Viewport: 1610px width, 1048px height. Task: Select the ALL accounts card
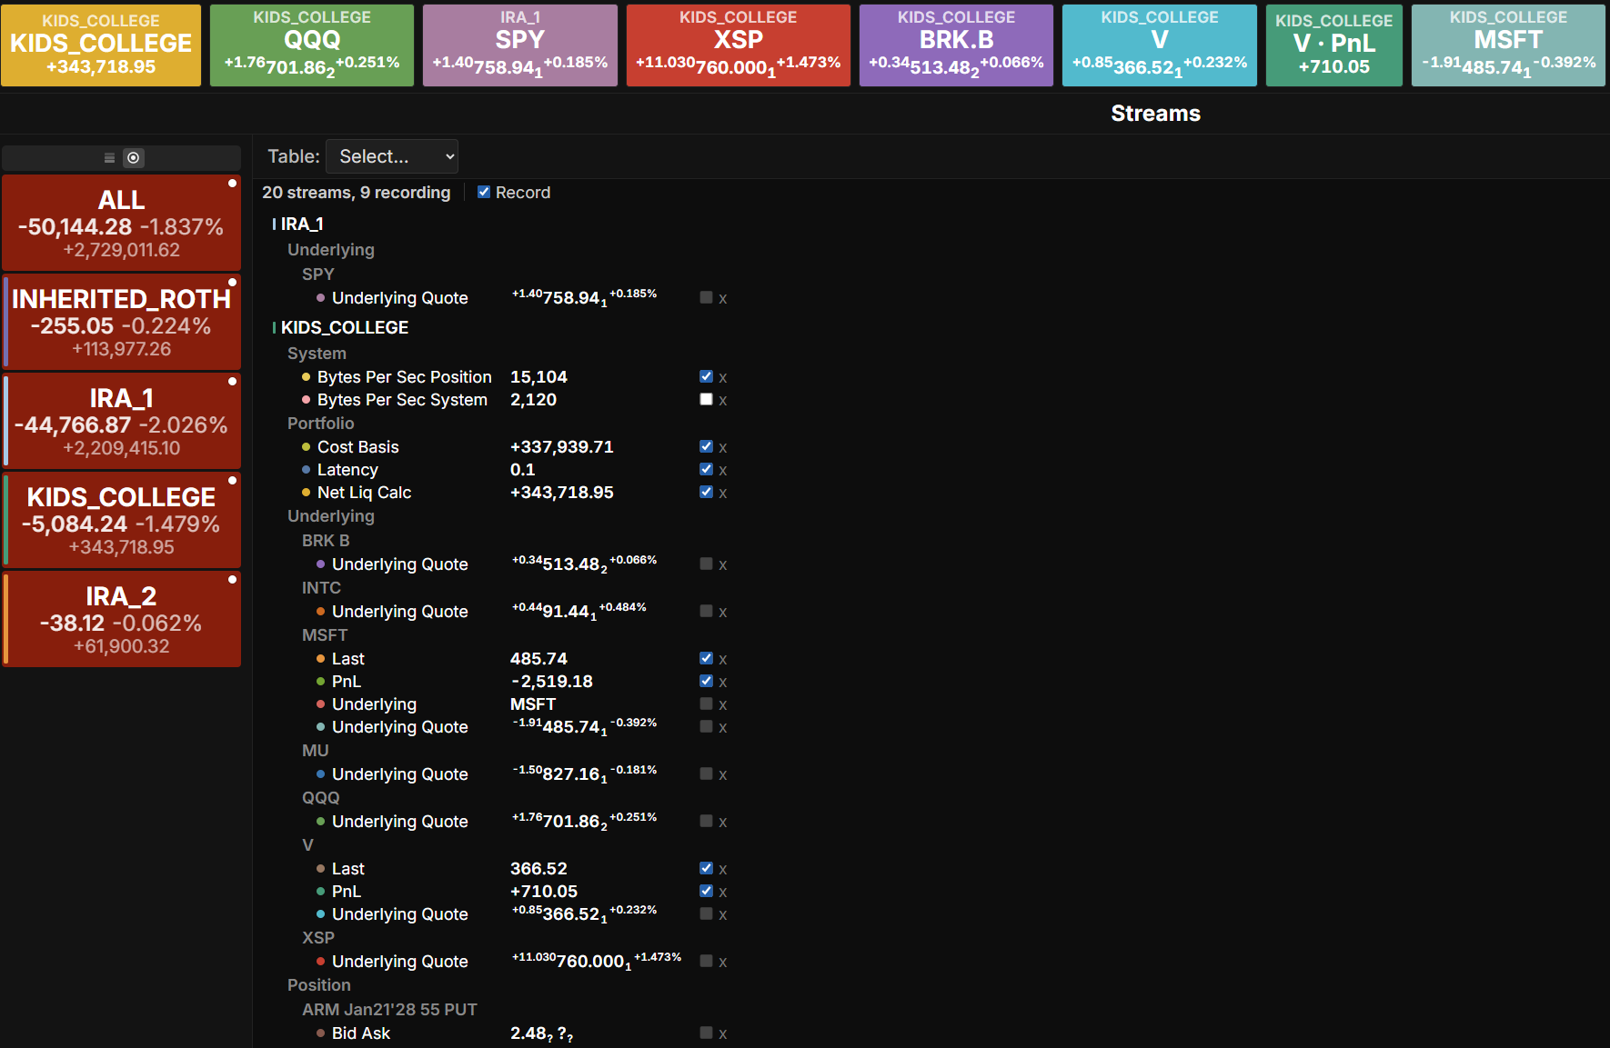tap(122, 223)
